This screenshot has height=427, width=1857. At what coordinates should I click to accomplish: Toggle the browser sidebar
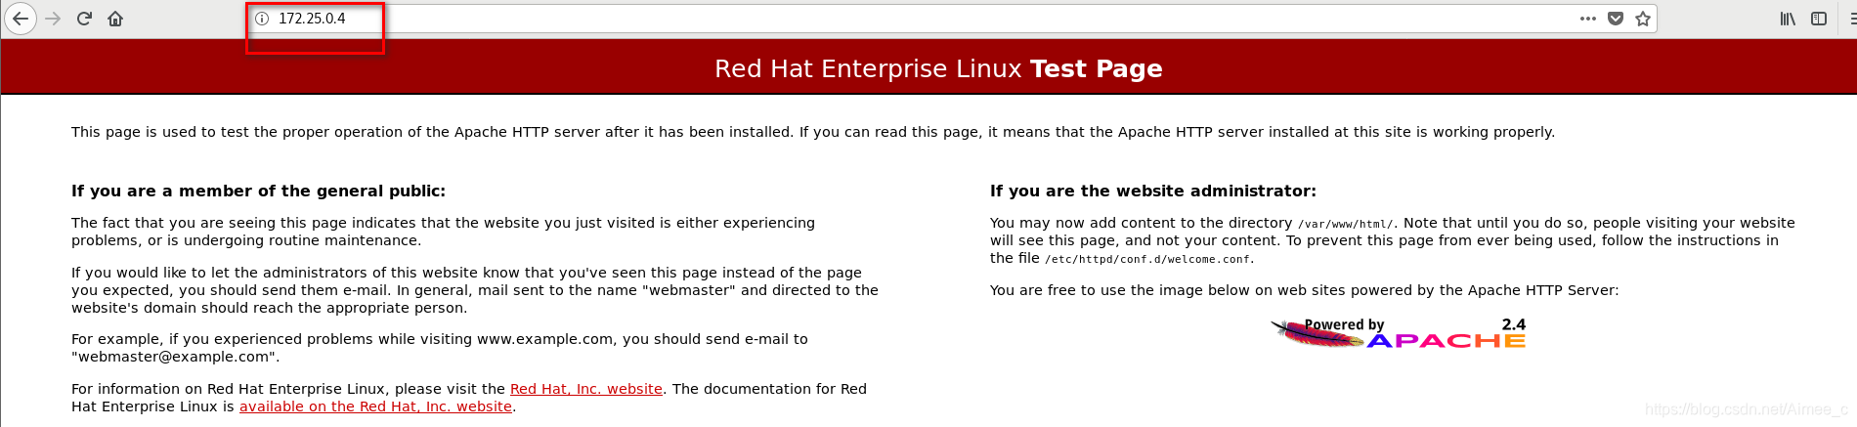(x=1819, y=19)
